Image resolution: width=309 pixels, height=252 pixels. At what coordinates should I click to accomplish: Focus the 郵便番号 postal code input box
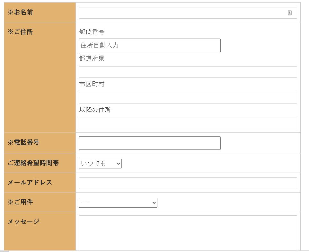[150, 45]
